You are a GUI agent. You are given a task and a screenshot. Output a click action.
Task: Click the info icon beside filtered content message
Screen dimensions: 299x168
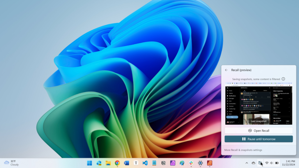pos(283,79)
